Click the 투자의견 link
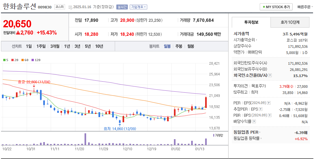 coord(241,86)
